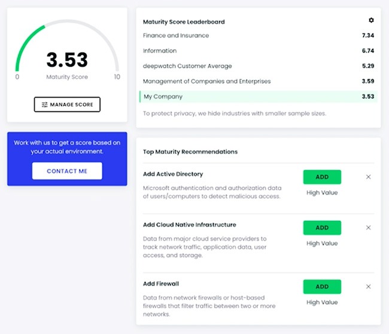Open the leaderboard settings gear icon
Screen dimensions: 389x334
371,21
